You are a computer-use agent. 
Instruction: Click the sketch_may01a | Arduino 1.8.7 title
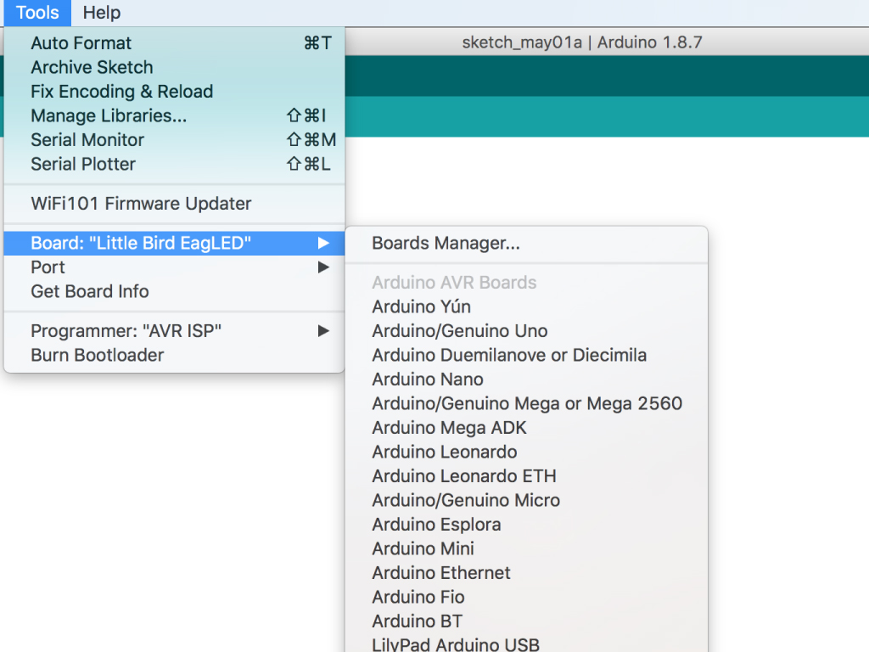tap(582, 42)
